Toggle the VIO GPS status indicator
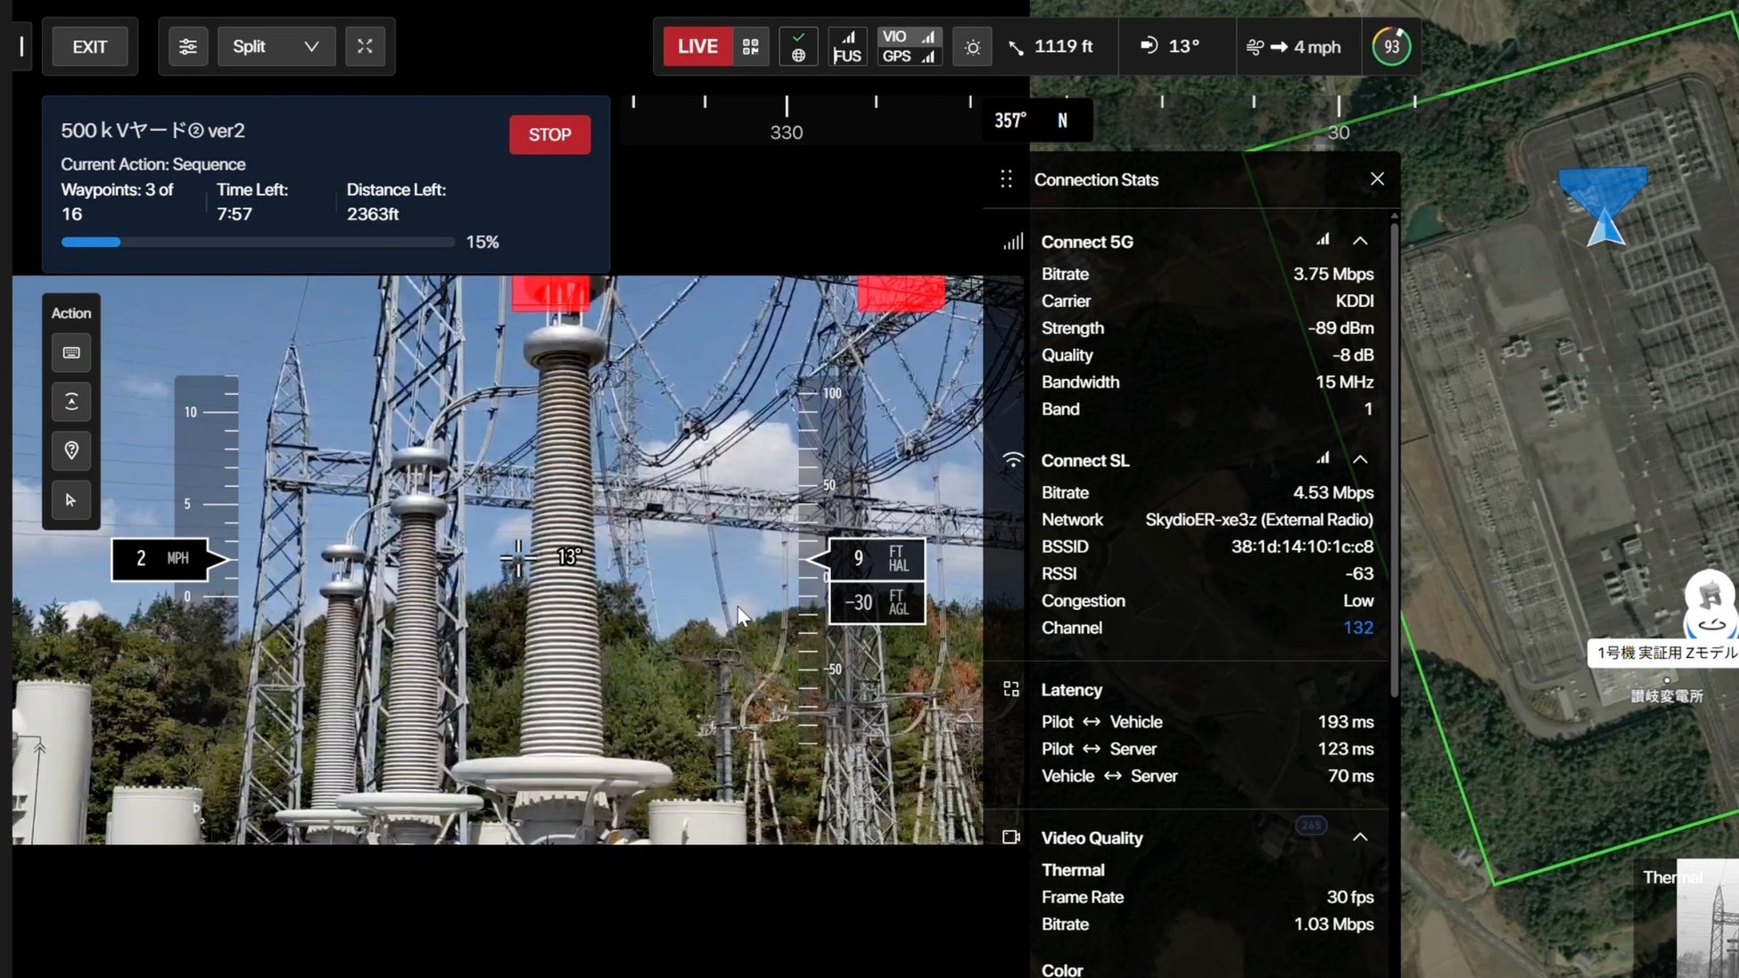The image size is (1739, 978). point(909,46)
